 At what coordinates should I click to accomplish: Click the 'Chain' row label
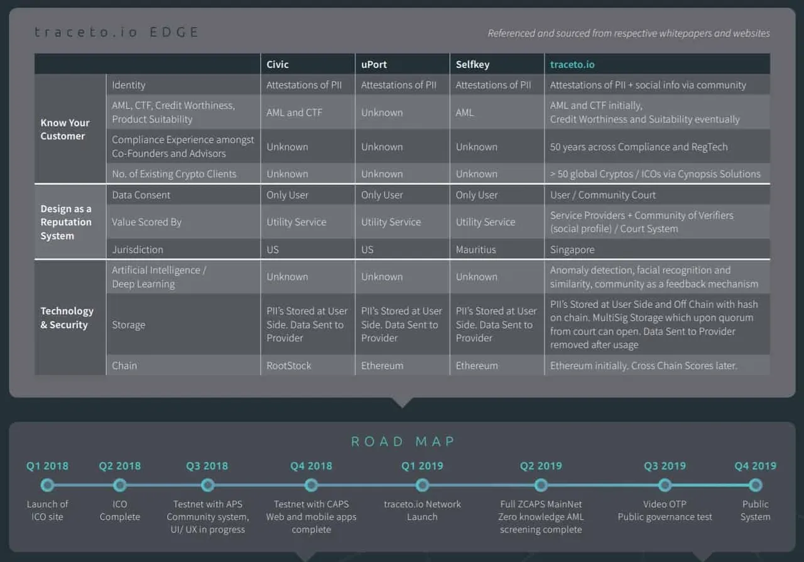[x=124, y=365]
